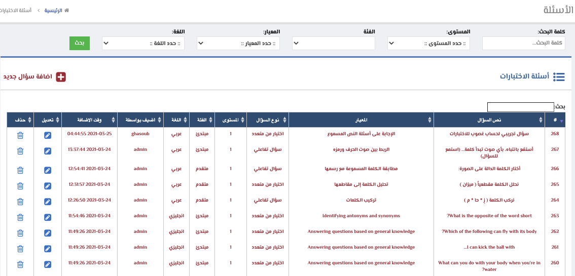Screen dimensions: 575x276
Task: Click the home icon in breadcrumb
Action: 67,10
